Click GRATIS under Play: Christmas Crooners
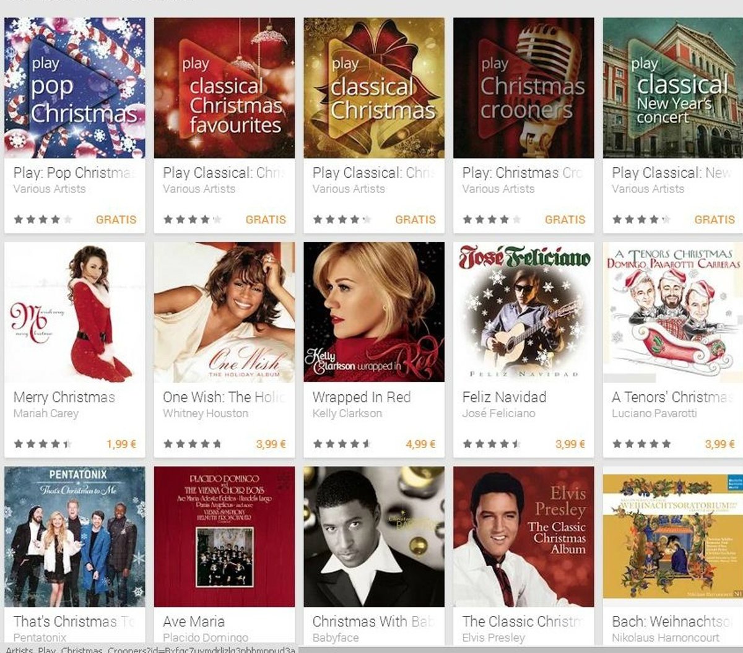 tap(565, 220)
